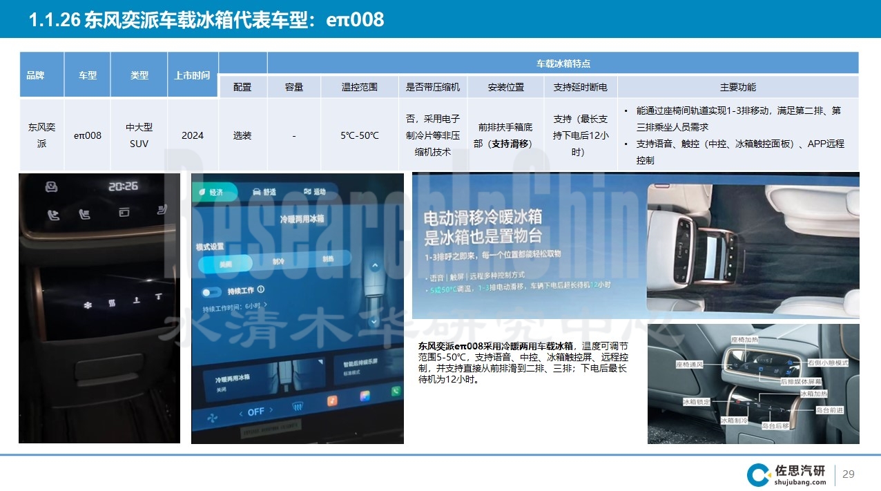
Task: Switch to the 运动 drive mode tab
Action: pyautogui.click(x=314, y=192)
